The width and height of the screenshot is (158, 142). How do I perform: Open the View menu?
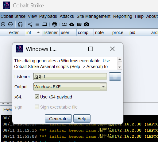[32, 16]
